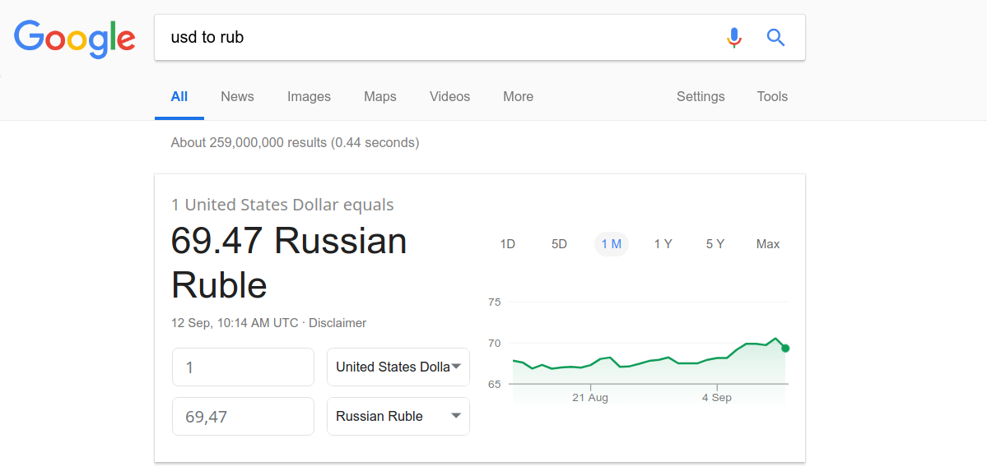Select the 1D chart range
The width and height of the screenshot is (987, 471).
tap(508, 244)
